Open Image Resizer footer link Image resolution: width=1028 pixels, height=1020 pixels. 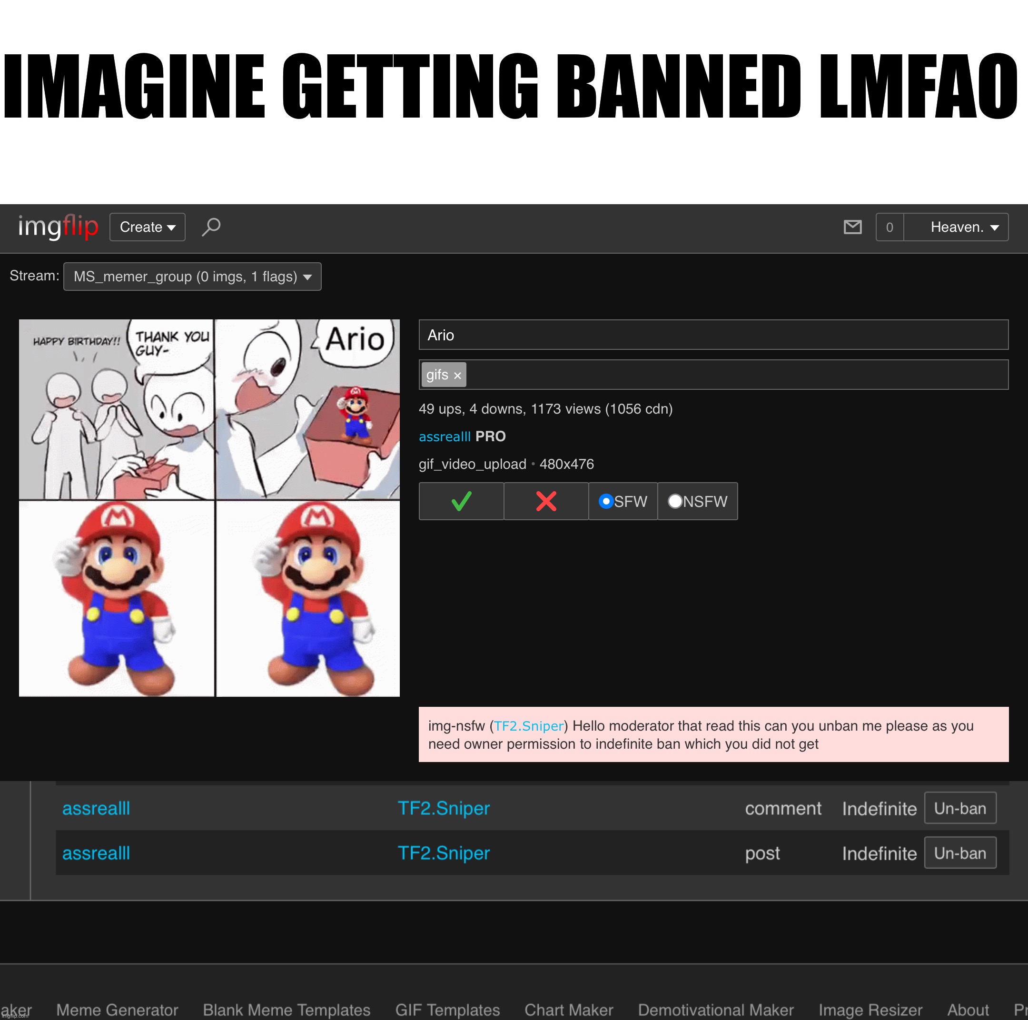pyautogui.click(x=870, y=1010)
